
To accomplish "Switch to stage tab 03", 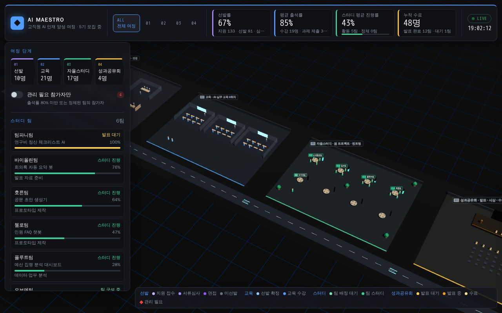I will (178, 23).
